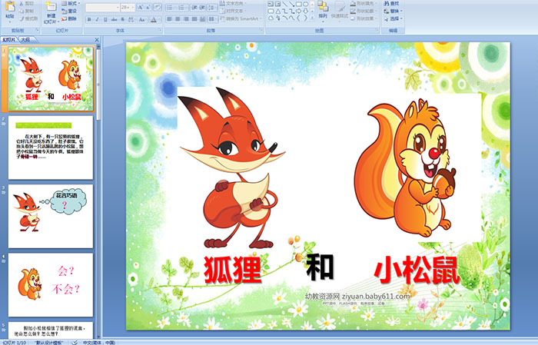This screenshot has width=538, height=345.
Task: Click the Distributed alignment icon
Action: pos(202,19)
